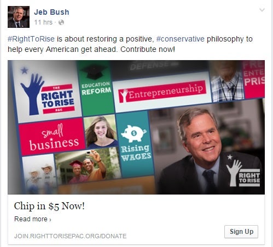Open the post options chevron menu
Image resolution: width=273 pixels, height=247 pixels.
coord(262,10)
